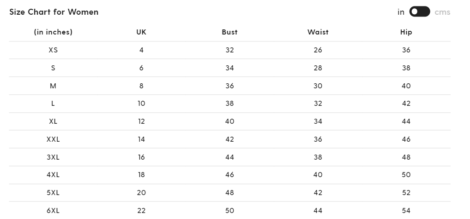Click UK size 22 in the 6XL row
This screenshot has width=470, height=219.
[141, 211]
